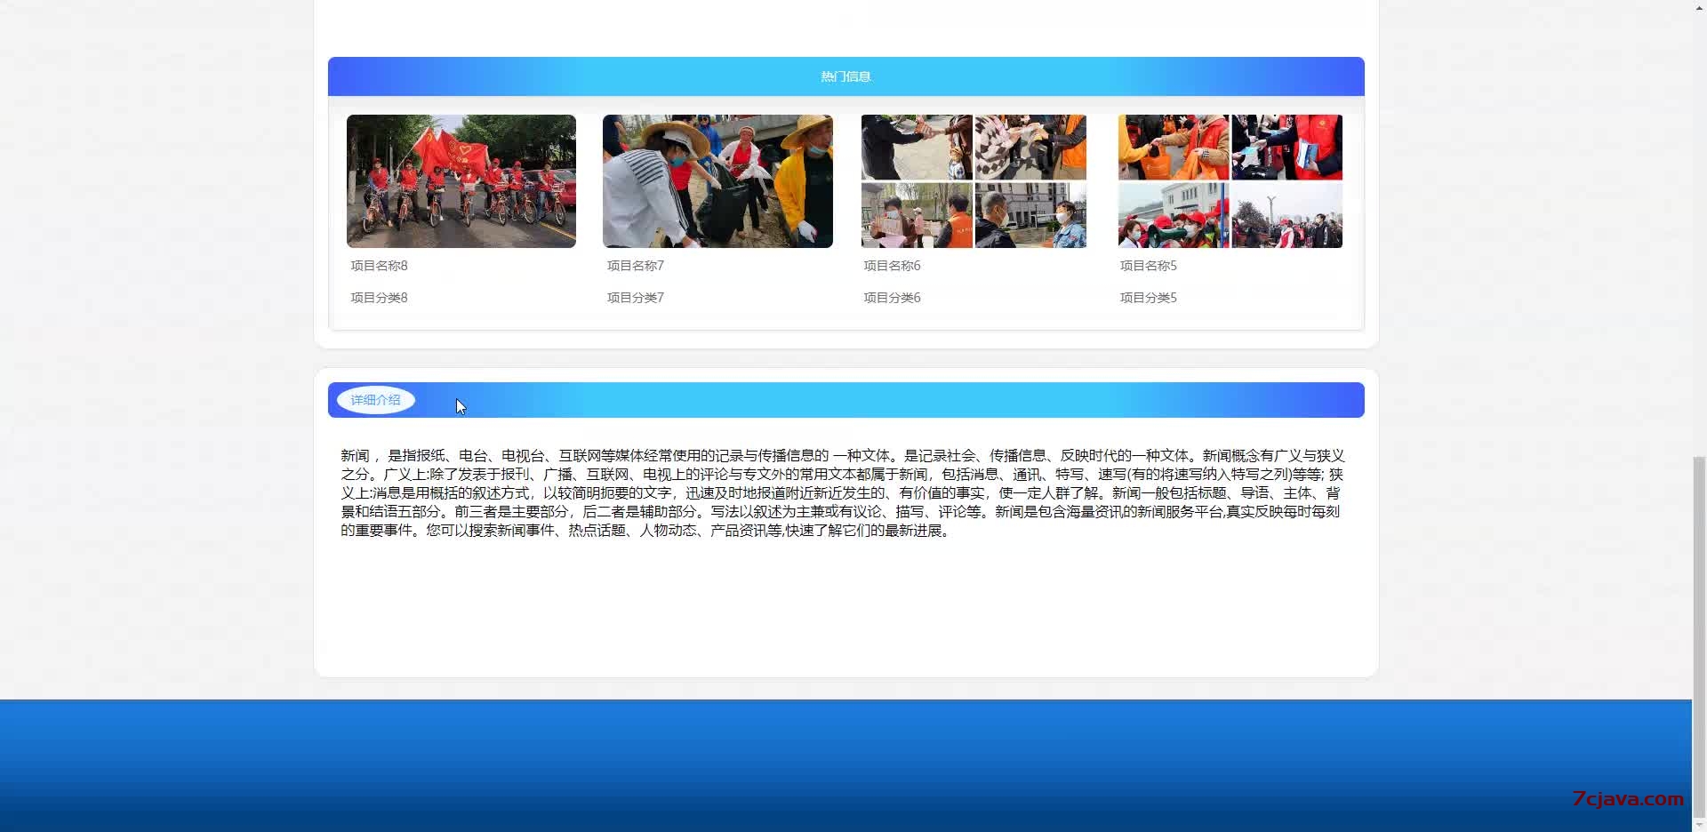Select category link 项目分类6
Image resolution: width=1707 pixels, height=832 pixels.
(x=892, y=297)
